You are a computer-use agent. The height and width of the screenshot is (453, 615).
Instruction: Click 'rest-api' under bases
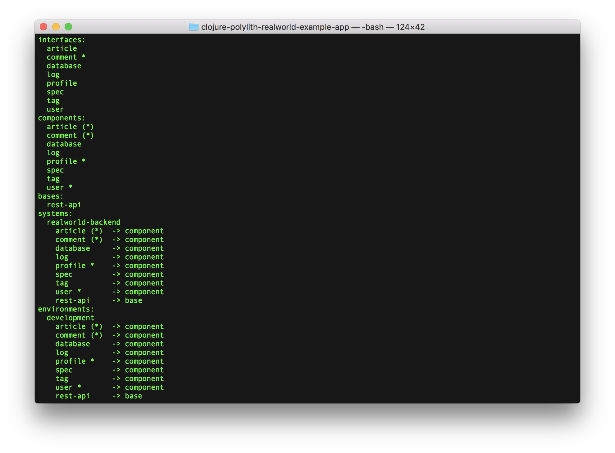pos(64,205)
